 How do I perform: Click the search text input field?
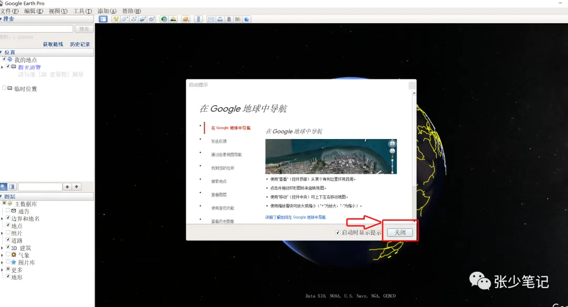[37, 28]
